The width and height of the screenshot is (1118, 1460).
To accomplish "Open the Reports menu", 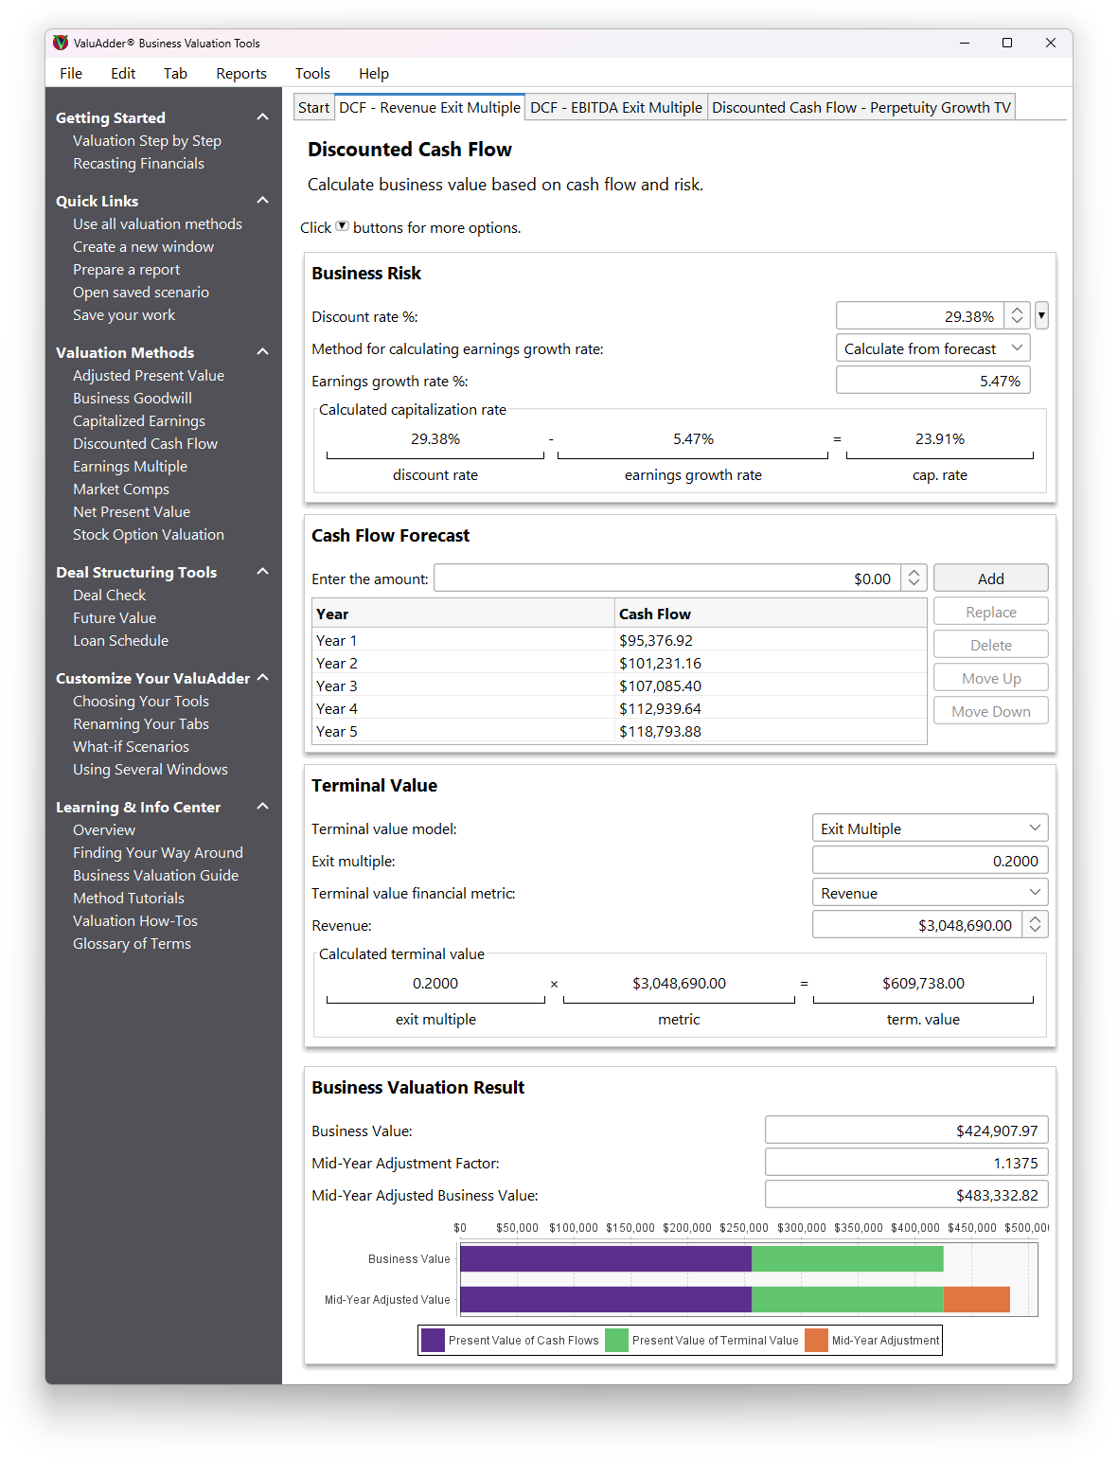I will 241,73.
